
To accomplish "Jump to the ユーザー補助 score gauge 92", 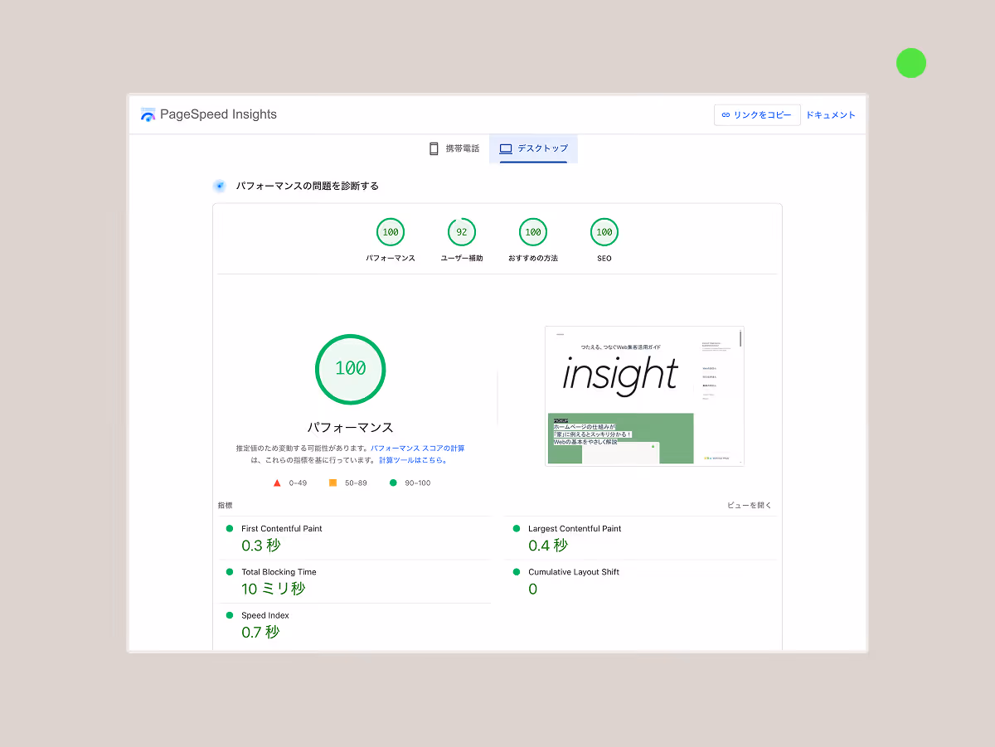I will [x=462, y=232].
